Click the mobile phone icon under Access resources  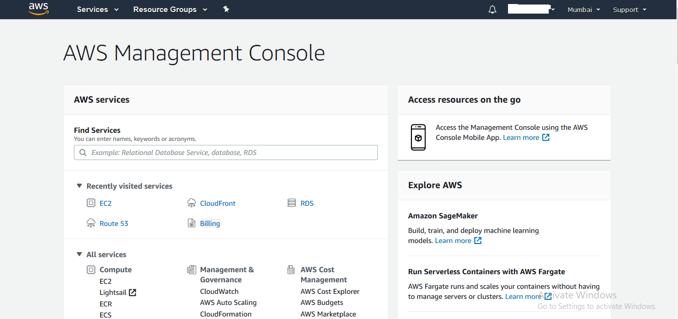418,137
